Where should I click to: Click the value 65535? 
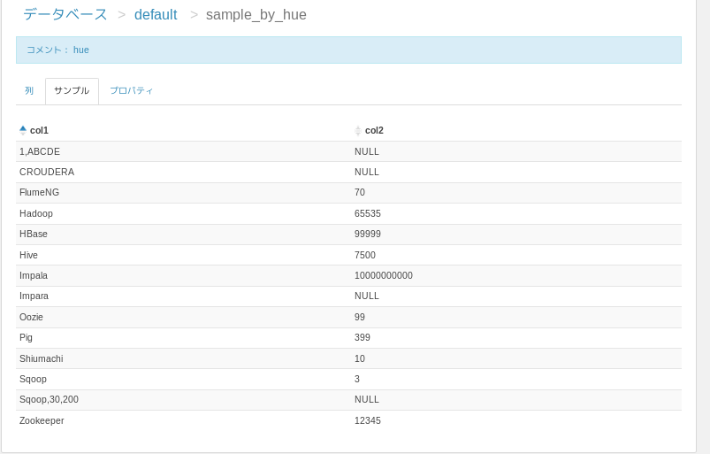pyautogui.click(x=368, y=213)
